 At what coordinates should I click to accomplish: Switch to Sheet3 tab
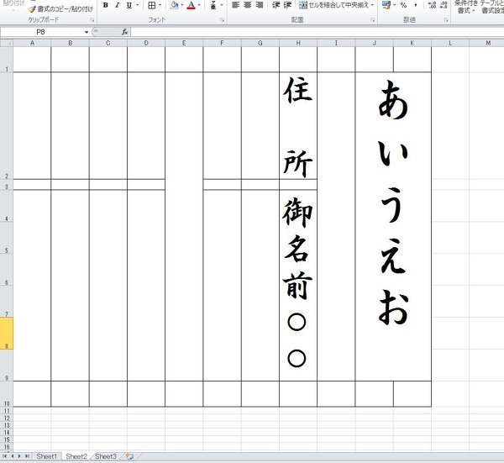pyautogui.click(x=106, y=456)
